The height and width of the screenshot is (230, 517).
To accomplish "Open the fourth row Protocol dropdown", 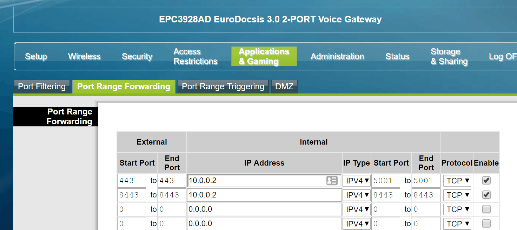I will point(457,224).
